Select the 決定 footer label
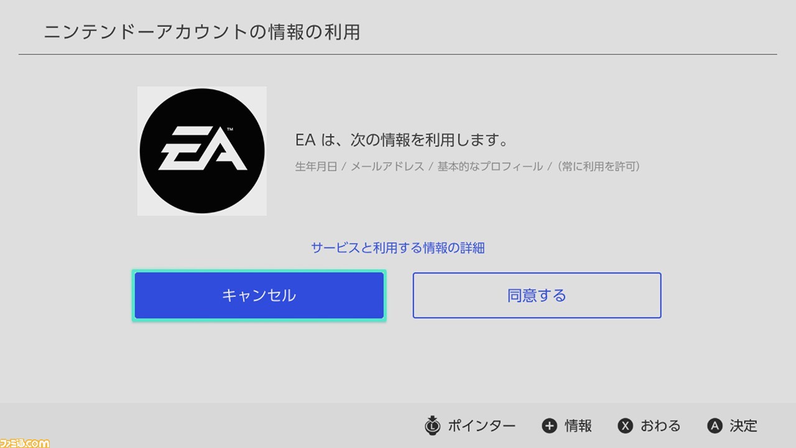Screen dimensions: 796x448 click(744, 426)
